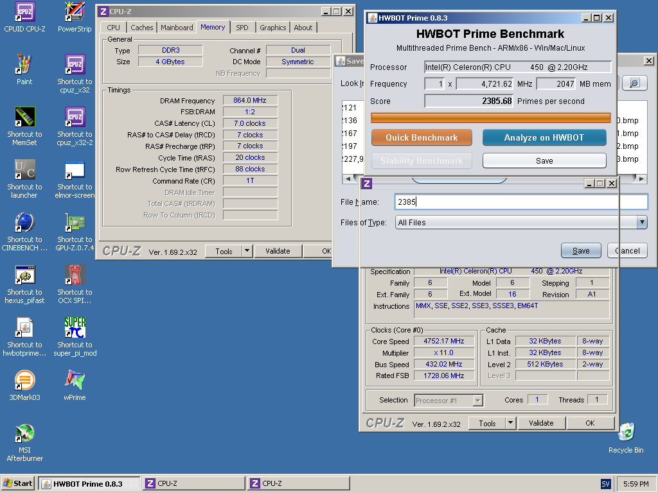Expand the Files of Type dropdown
This screenshot has width=658, height=493.
click(642, 222)
